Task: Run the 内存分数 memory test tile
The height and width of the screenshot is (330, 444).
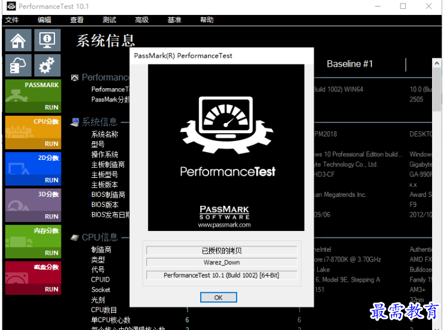Action: 33,242
